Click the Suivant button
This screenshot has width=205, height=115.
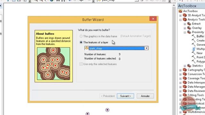pos(125,96)
